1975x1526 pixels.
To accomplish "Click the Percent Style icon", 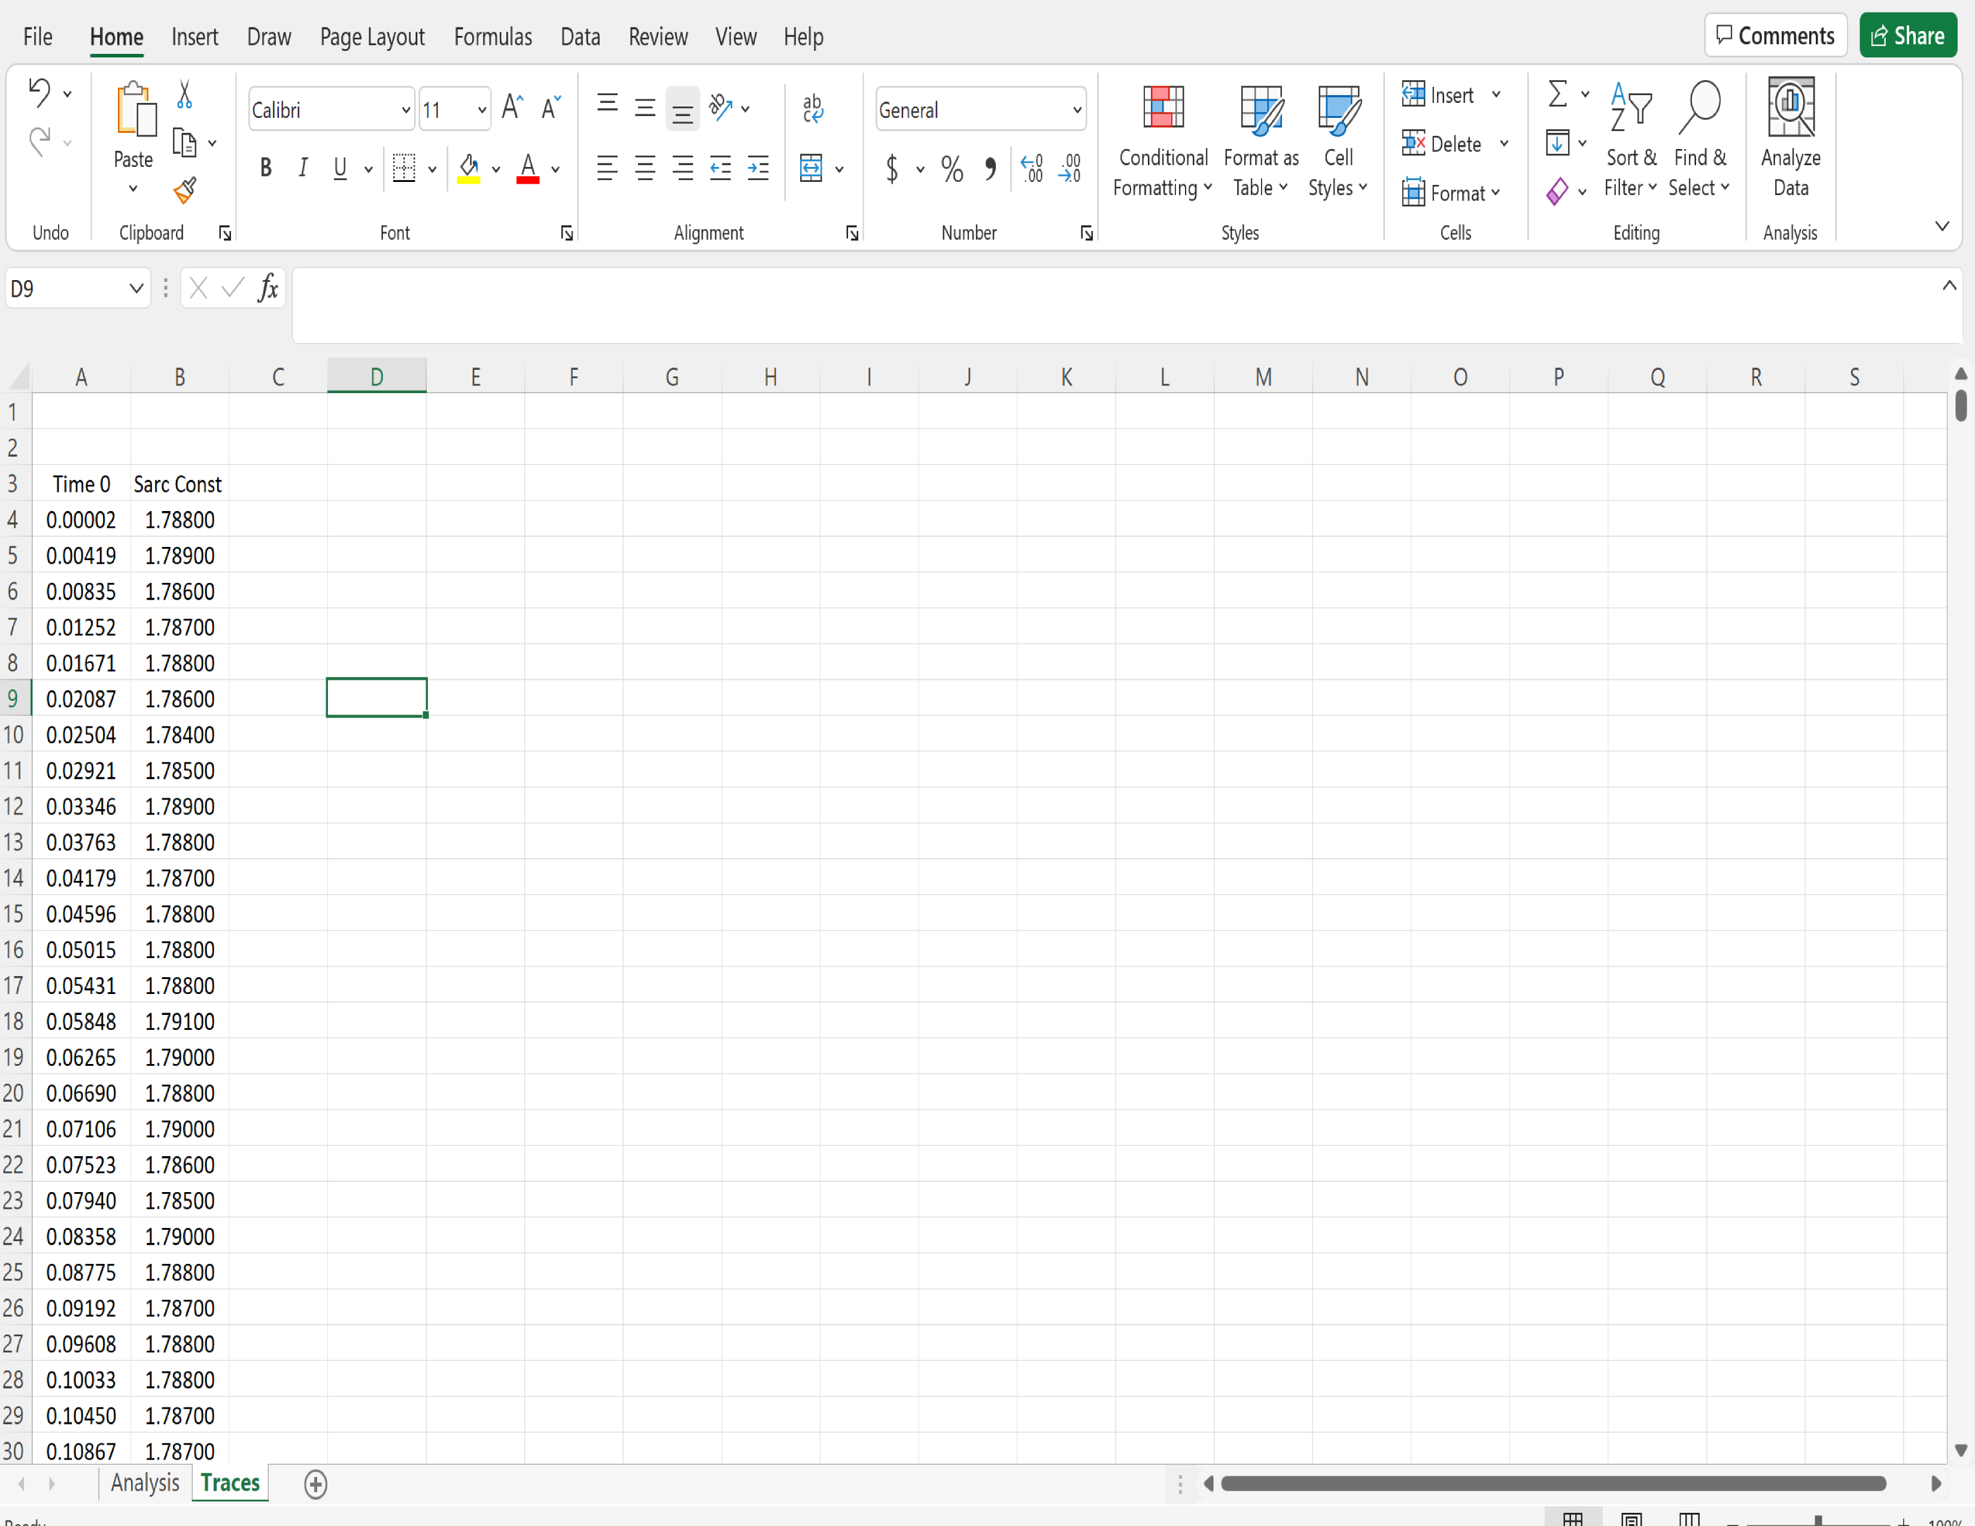I will [x=952, y=169].
